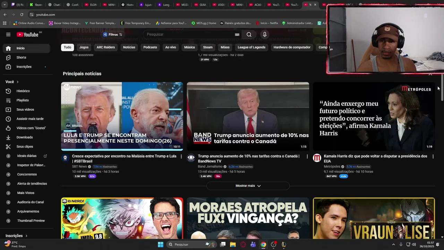Screen dimensions: 444x250
Task: Start voice search with the microphone
Action: pyautogui.click(x=265, y=34)
